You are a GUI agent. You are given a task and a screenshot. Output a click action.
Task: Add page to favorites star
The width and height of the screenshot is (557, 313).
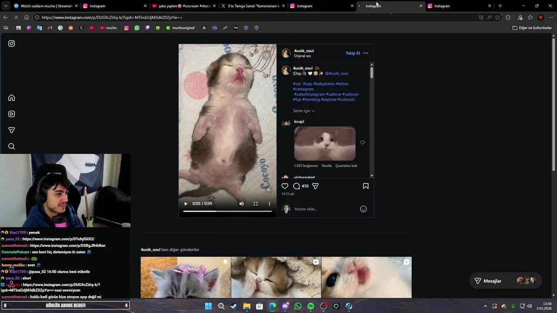pyautogui.click(x=497, y=17)
